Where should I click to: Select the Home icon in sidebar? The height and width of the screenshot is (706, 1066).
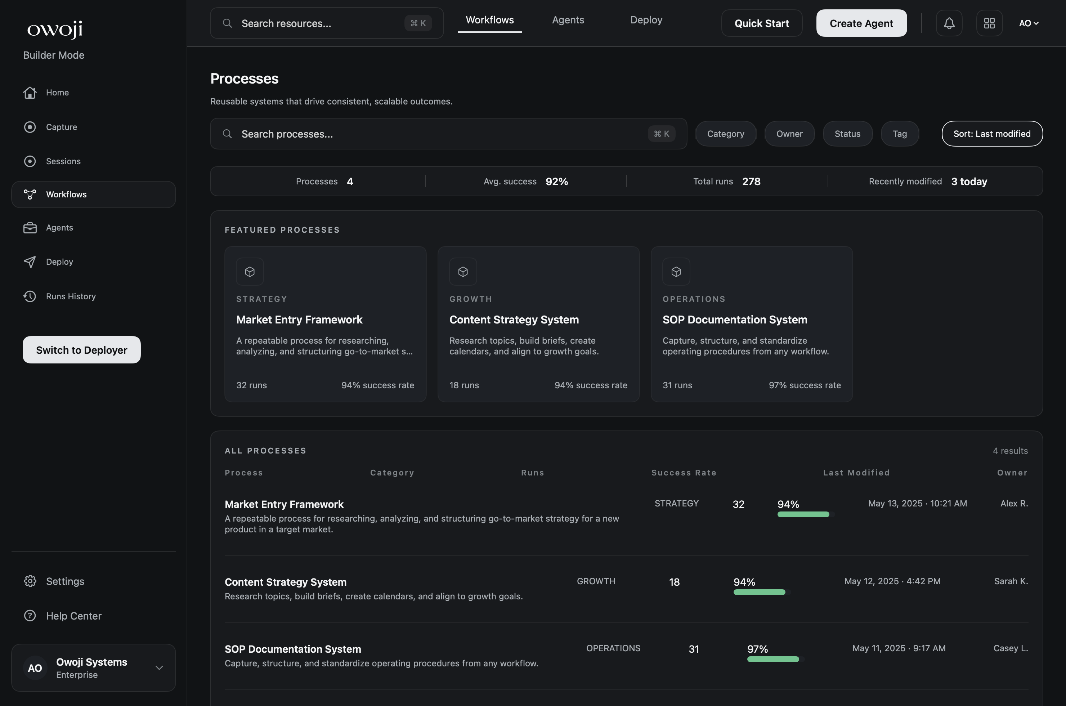(x=30, y=92)
